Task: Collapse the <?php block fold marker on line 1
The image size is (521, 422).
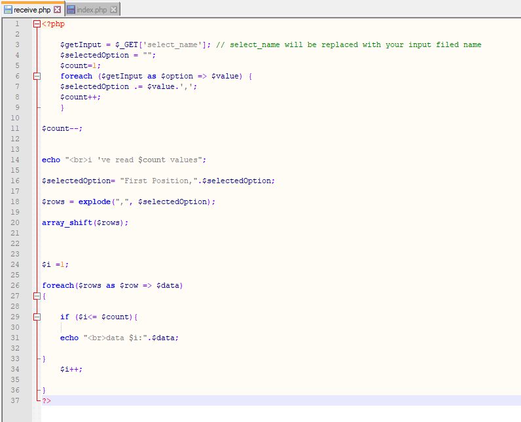Action: [37, 24]
